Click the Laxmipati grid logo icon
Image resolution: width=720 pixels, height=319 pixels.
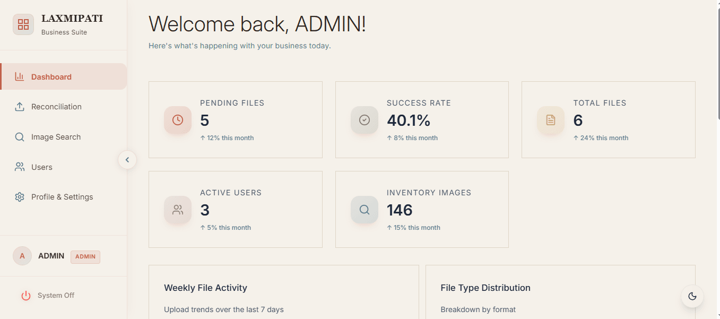pos(23,24)
